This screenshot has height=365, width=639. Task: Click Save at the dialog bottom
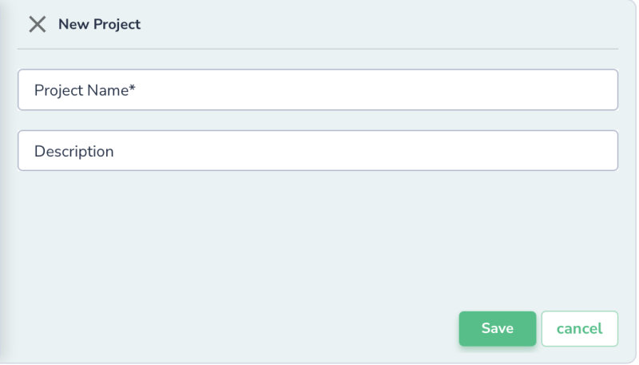coord(497,328)
